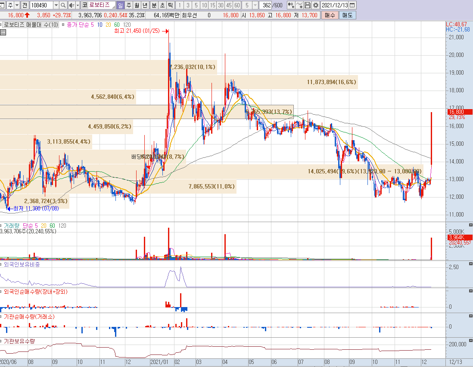Image resolution: width=473 pixels, height=367 pixels.
Task: Close the 외국인보유비중 panel
Action: 470,263
